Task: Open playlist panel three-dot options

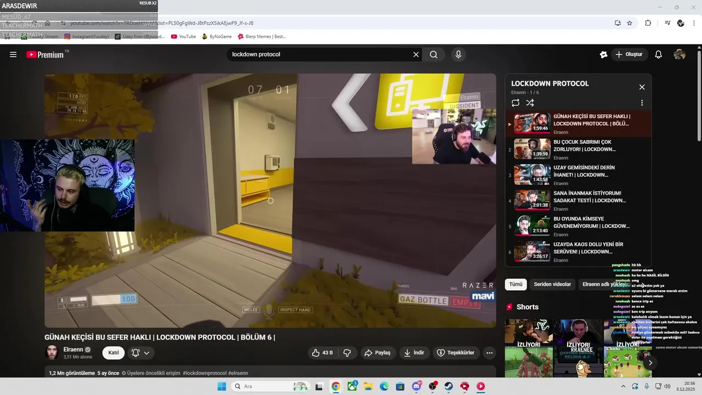Action: [x=642, y=103]
